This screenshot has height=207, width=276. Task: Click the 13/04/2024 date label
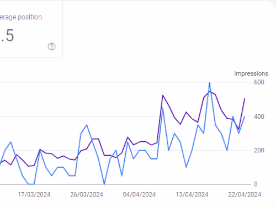coord(192,194)
